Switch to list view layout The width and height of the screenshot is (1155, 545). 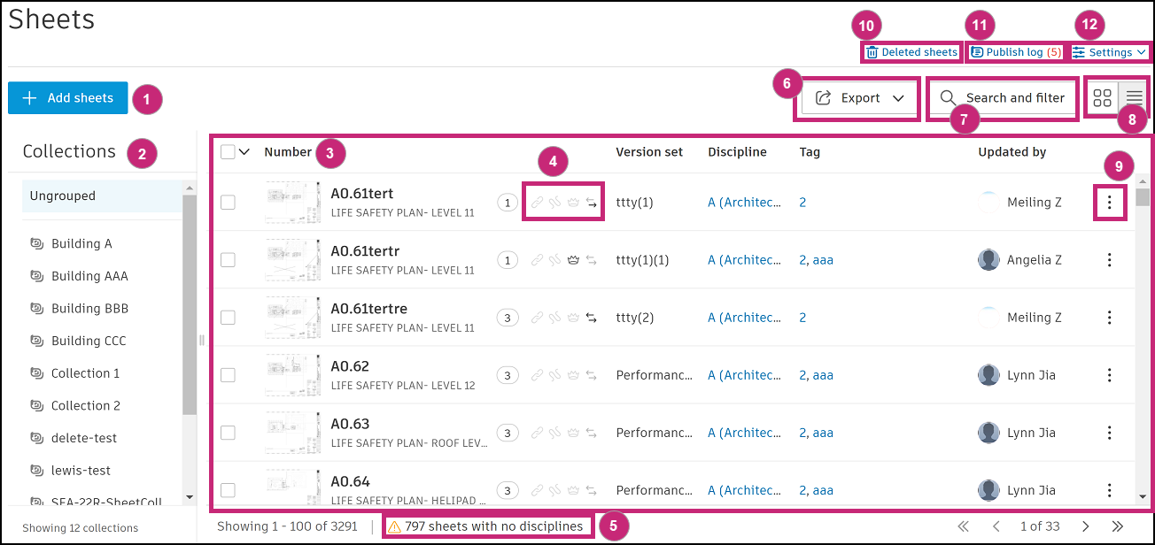[1134, 98]
